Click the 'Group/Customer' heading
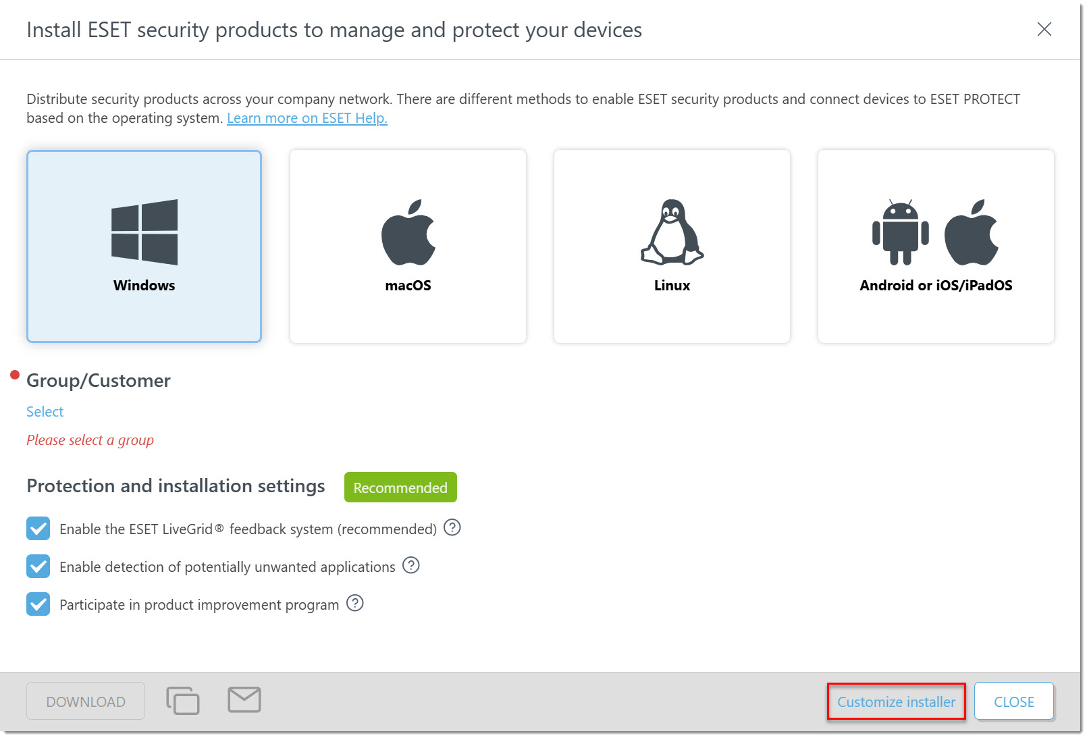 tap(99, 381)
